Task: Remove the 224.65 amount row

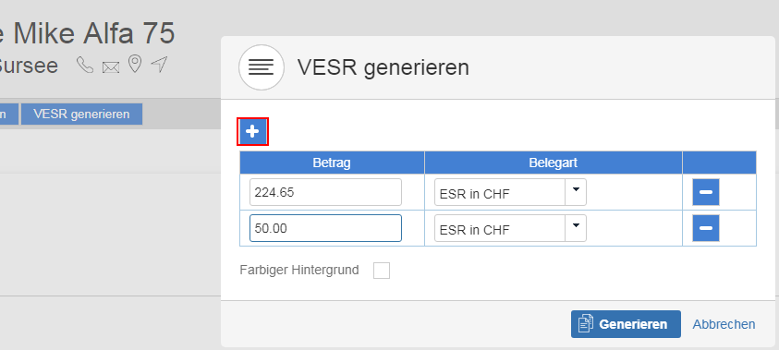Action: coord(706,192)
